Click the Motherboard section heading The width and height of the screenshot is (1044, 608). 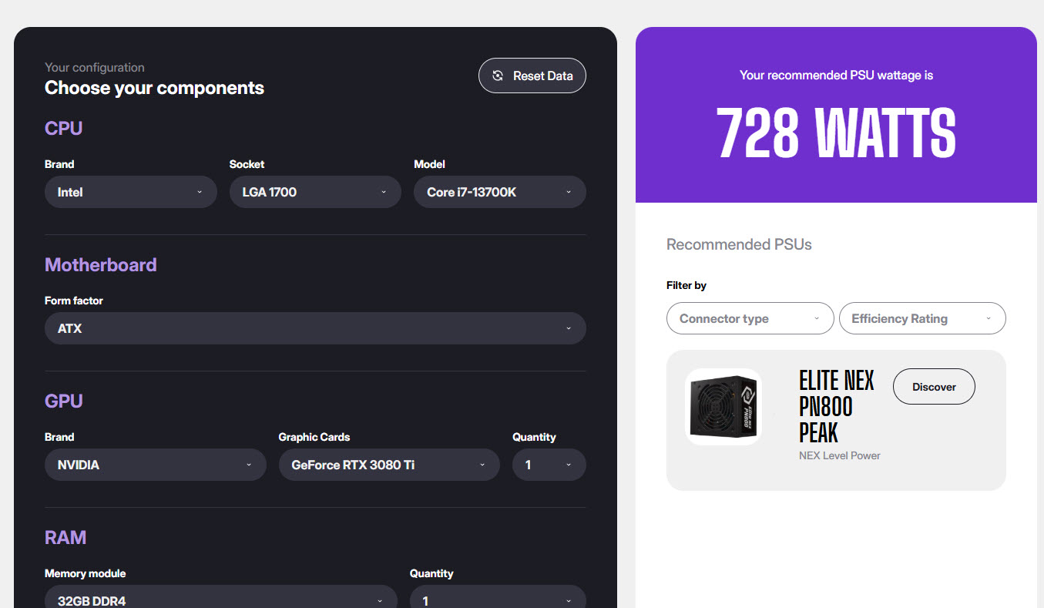[101, 264]
